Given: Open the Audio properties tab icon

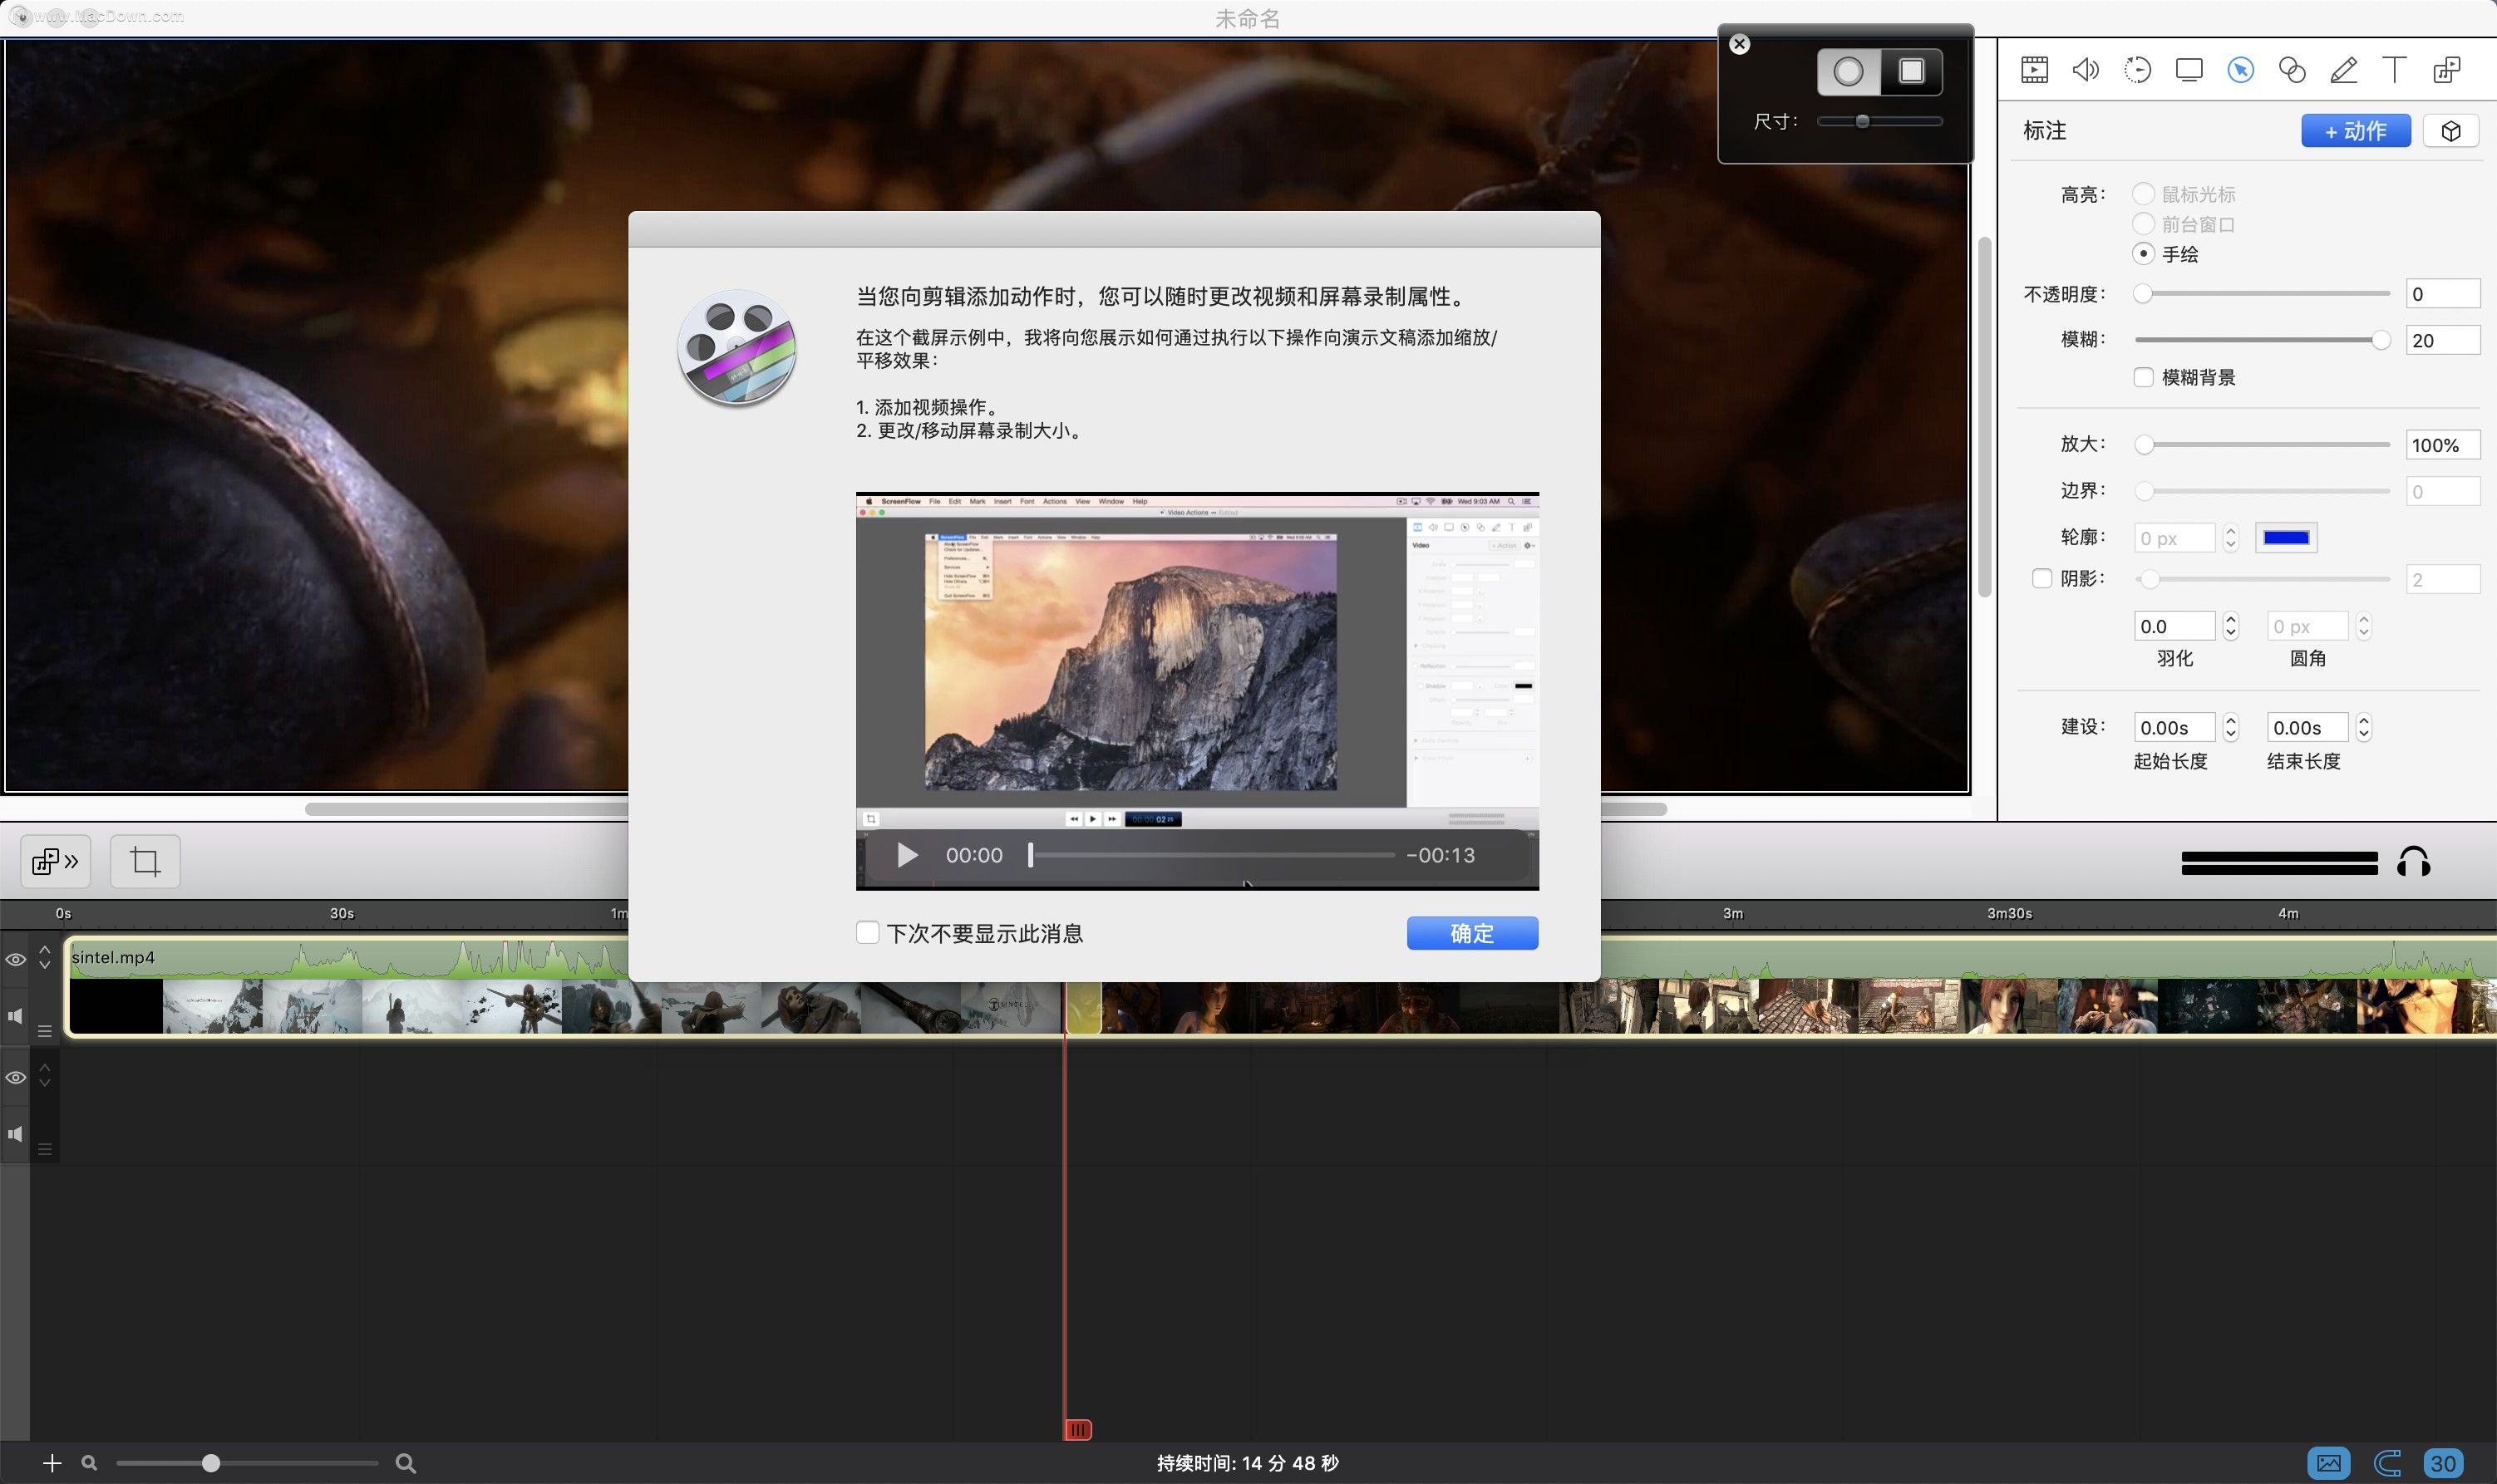Looking at the screenshot, I should pyautogui.click(x=2086, y=70).
